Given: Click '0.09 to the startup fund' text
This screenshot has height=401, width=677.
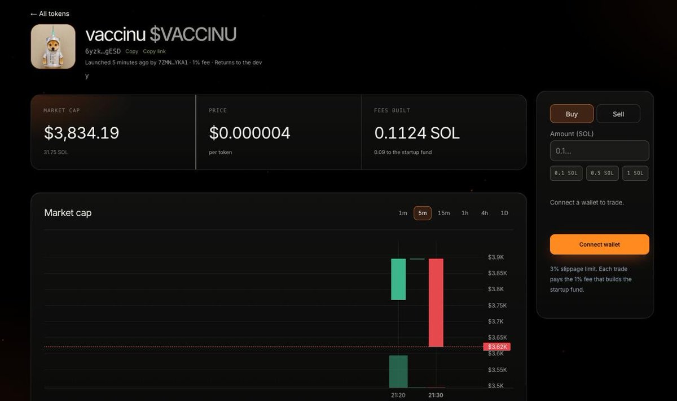Looking at the screenshot, I should pos(403,152).
